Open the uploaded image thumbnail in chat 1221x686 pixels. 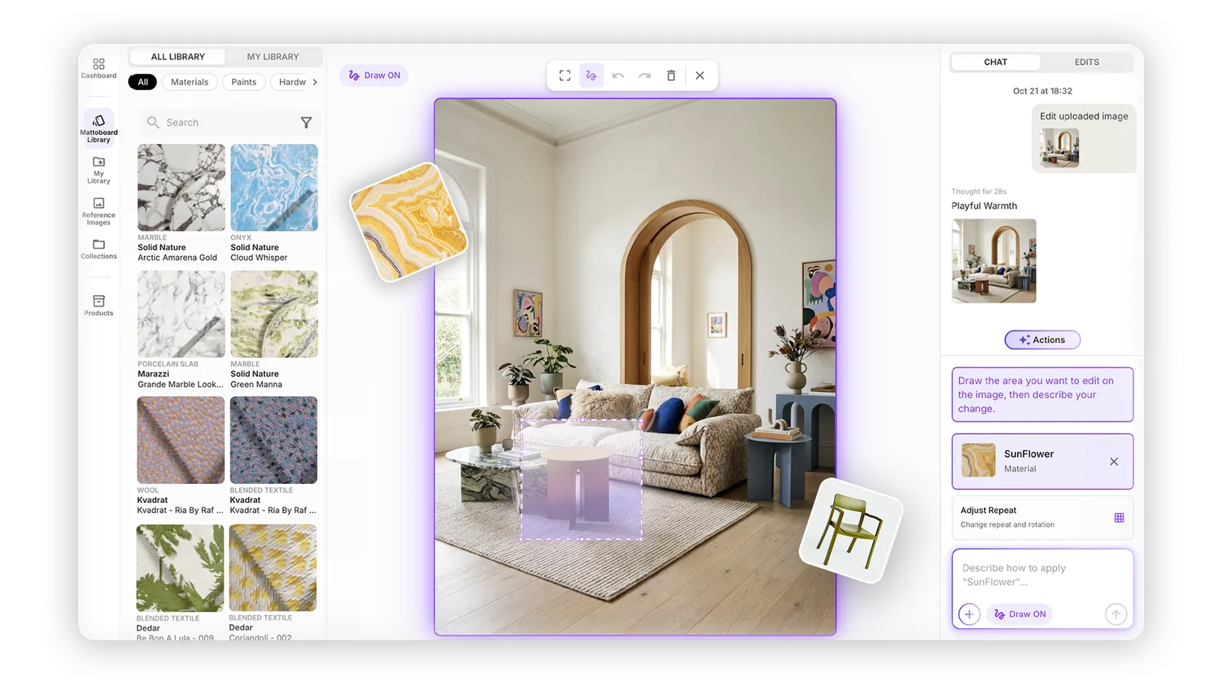tap(1059, 148)
